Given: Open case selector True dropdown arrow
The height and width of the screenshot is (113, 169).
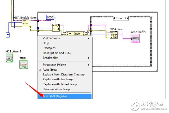Looking at the screenshot, I should tap(127, 18).
